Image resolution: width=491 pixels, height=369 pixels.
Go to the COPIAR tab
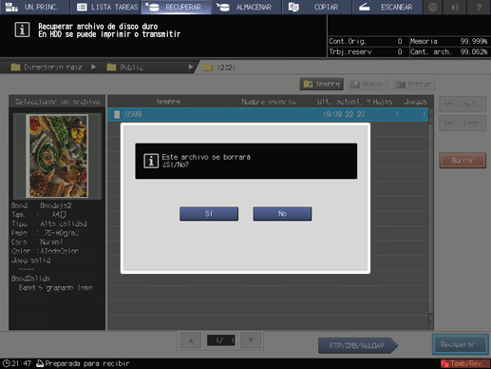(317, 7)
